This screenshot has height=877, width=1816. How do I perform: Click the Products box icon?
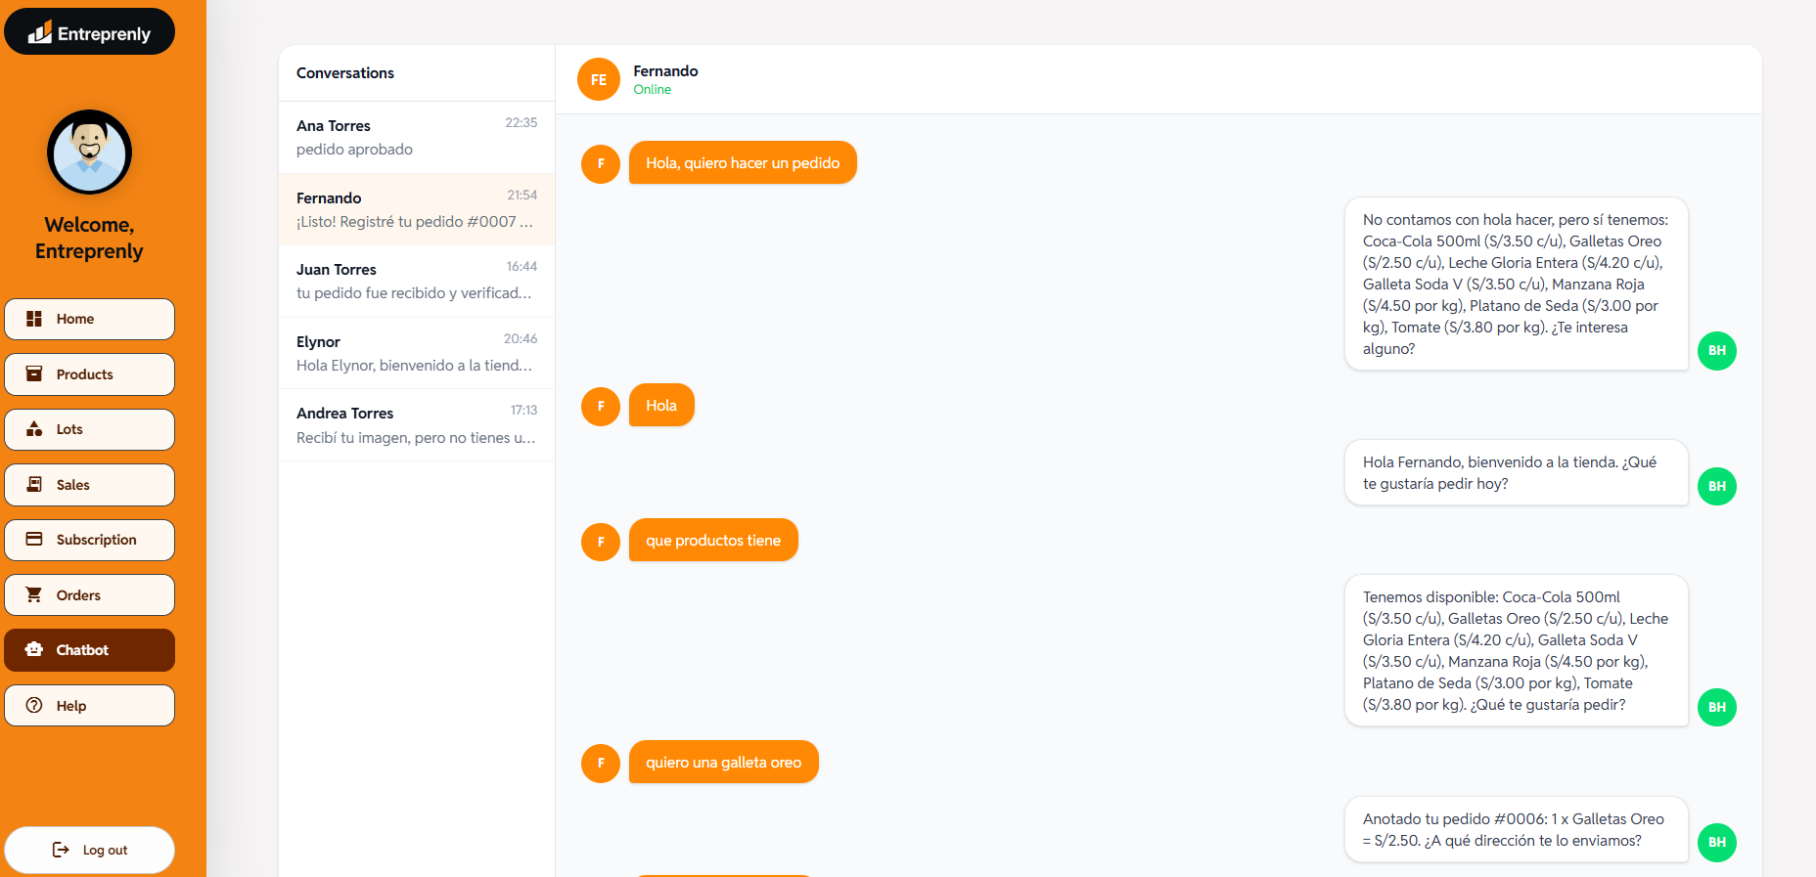tap(34, 373)
